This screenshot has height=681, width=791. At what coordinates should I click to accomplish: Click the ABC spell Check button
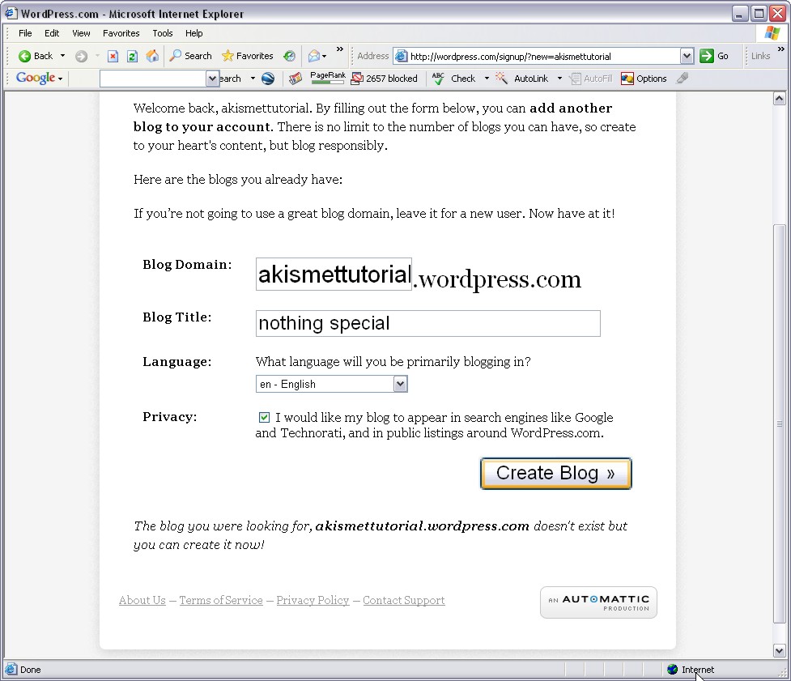click(x=454, y=79)
